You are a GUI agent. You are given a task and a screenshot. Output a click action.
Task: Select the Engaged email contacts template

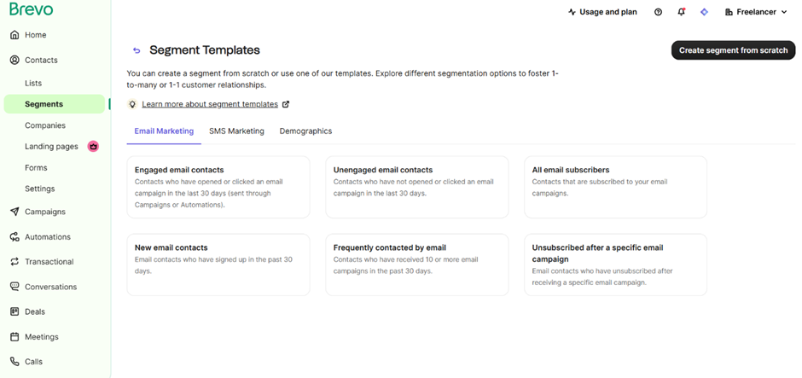(x=218, y=186)
